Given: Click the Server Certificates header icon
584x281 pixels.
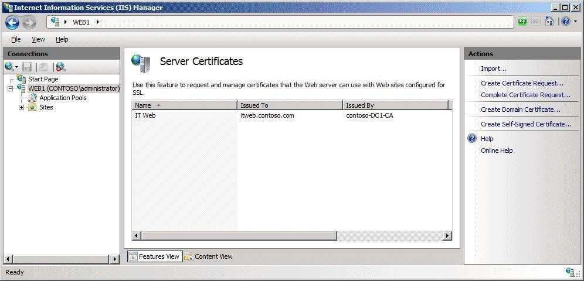Looking at the screenshot, I should [141, 63].
